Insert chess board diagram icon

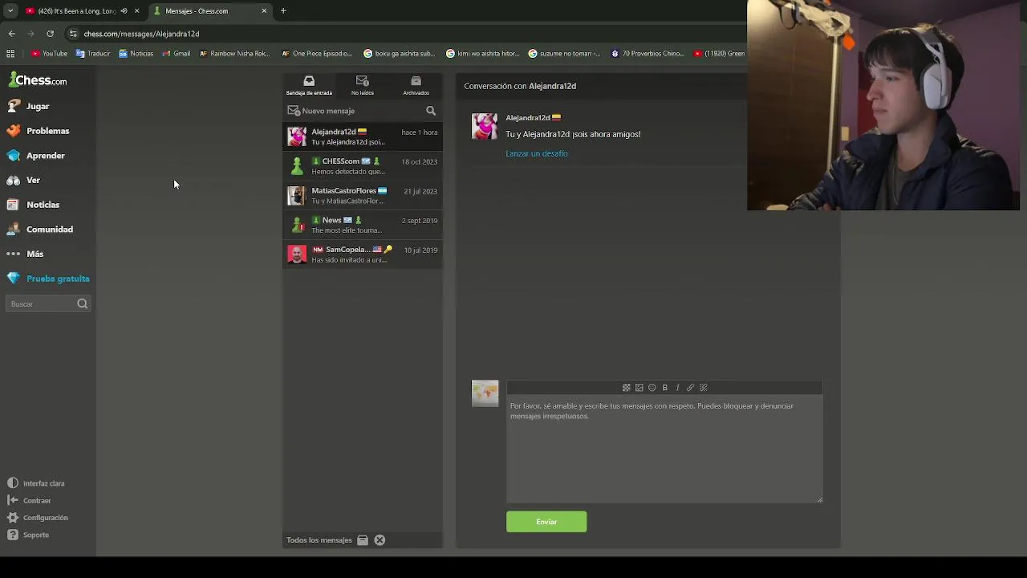(x=627, y=388)
